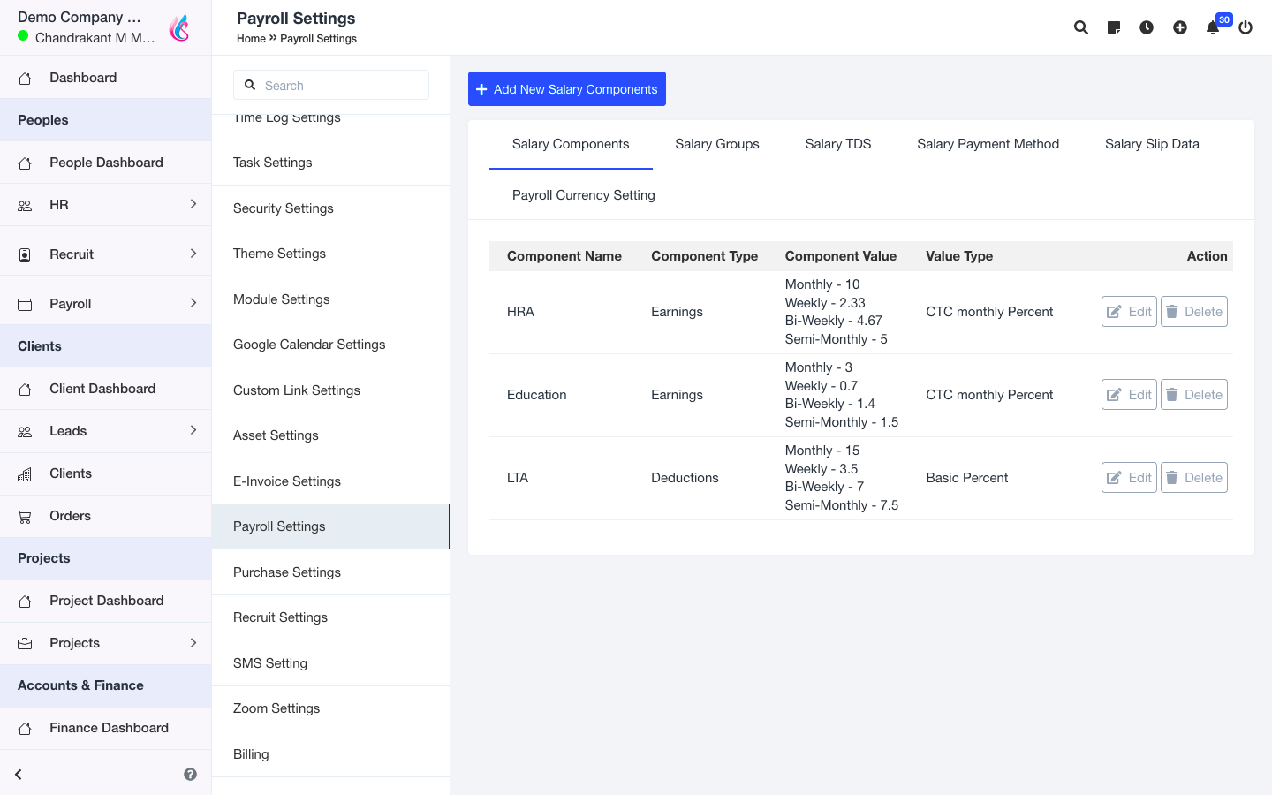
Task: Collapse sidebar using the left arrow icon
Action: point(19,775)
